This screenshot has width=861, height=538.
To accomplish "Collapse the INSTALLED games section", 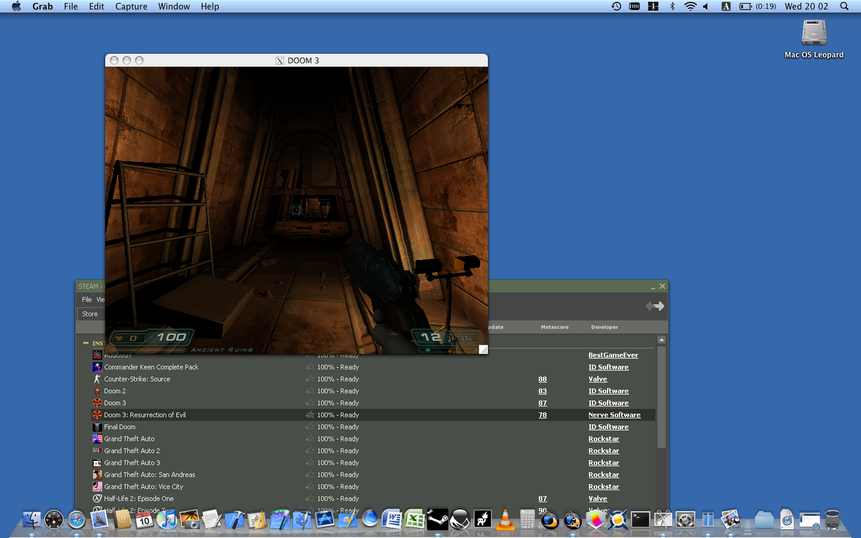I will 86,343.
